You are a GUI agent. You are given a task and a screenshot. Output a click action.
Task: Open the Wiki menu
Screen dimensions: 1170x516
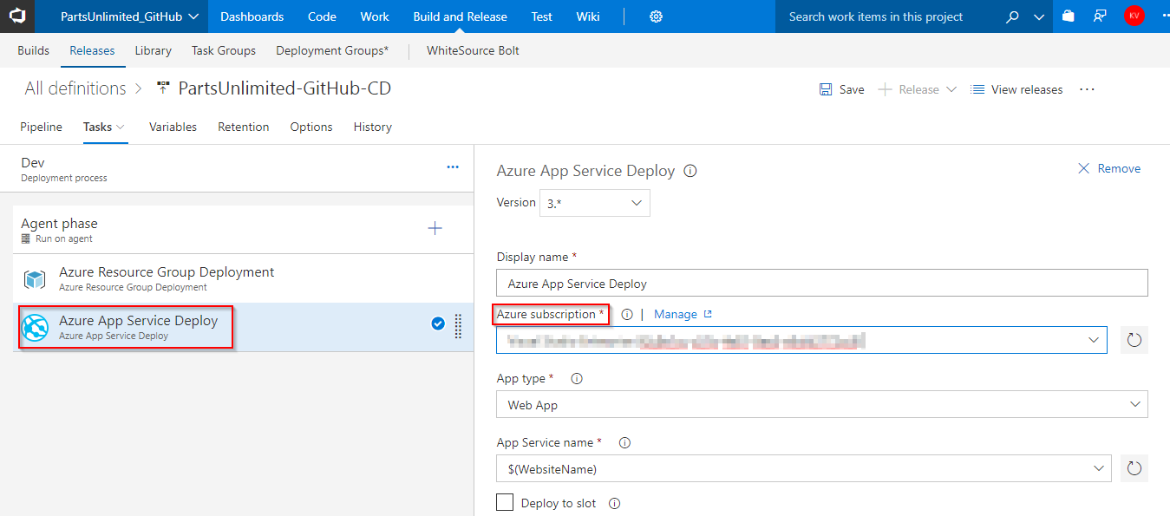[x=588, y=16]
